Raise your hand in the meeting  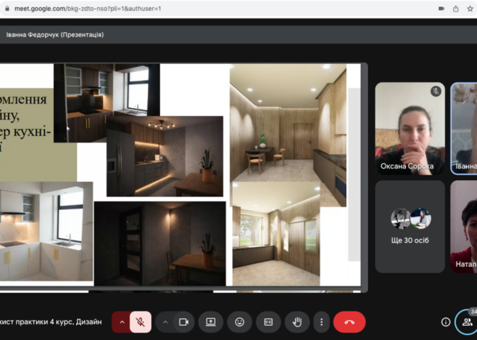coord(297,322)
